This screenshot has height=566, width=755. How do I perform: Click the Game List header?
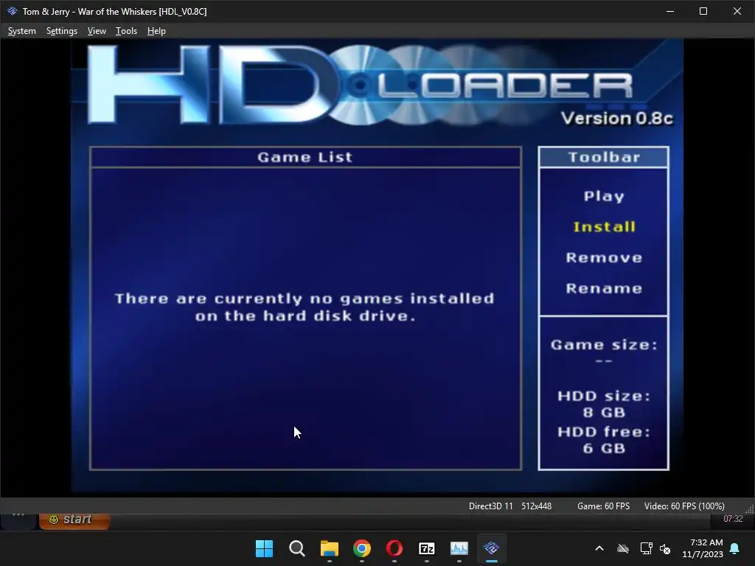click(305, 157)
